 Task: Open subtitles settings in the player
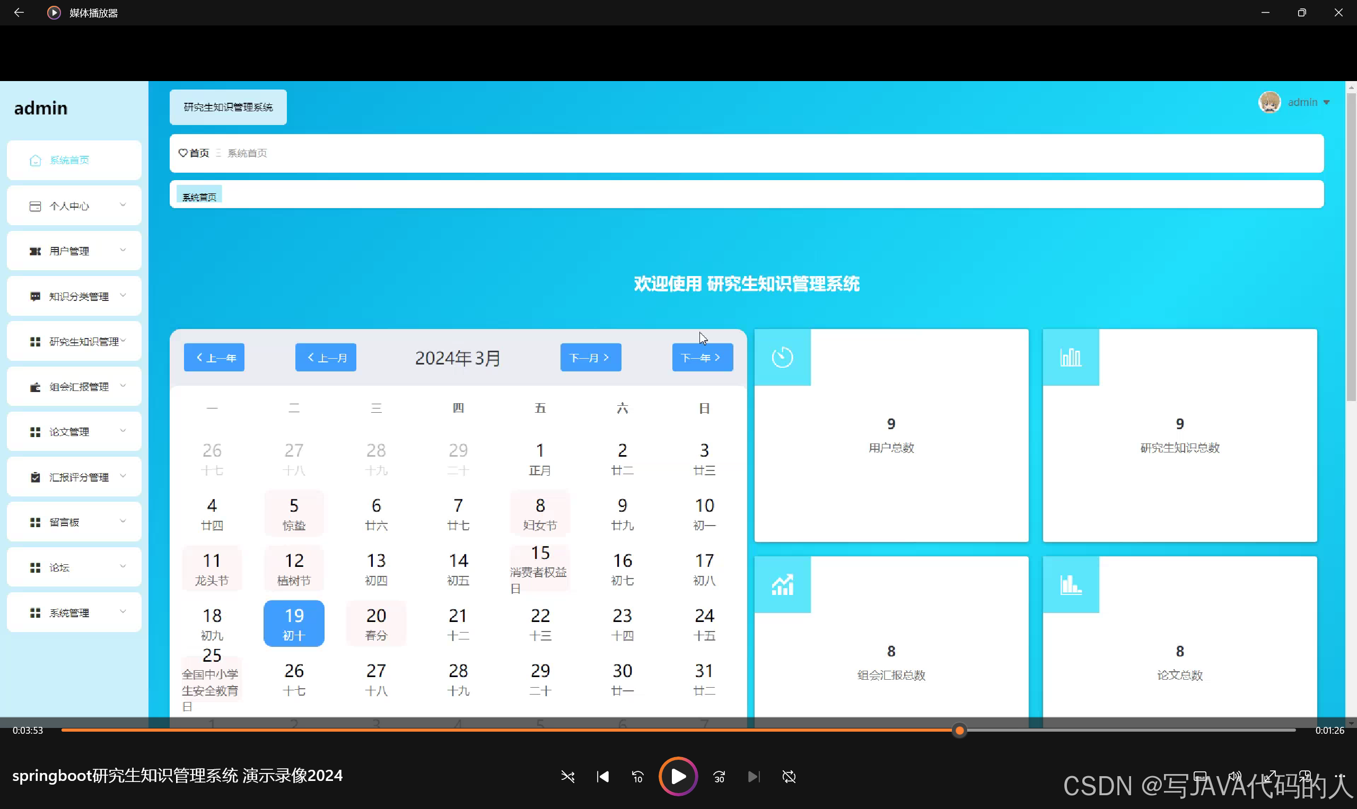pos(1200,776)
